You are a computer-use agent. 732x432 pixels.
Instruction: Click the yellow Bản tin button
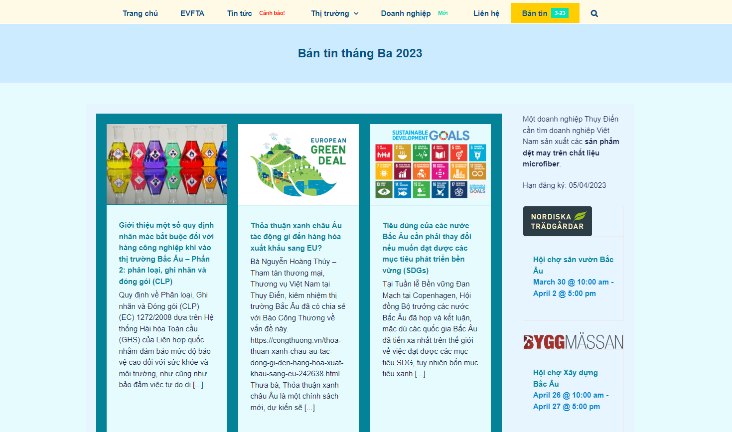534,13
